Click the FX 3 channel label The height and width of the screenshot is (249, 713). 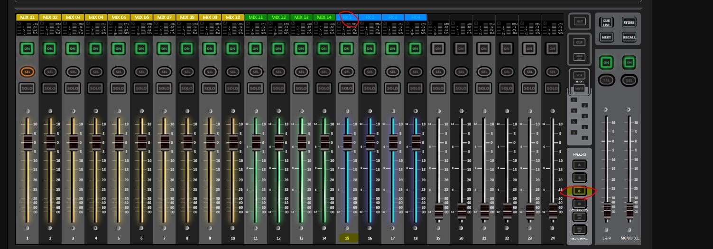coord(393,18)
